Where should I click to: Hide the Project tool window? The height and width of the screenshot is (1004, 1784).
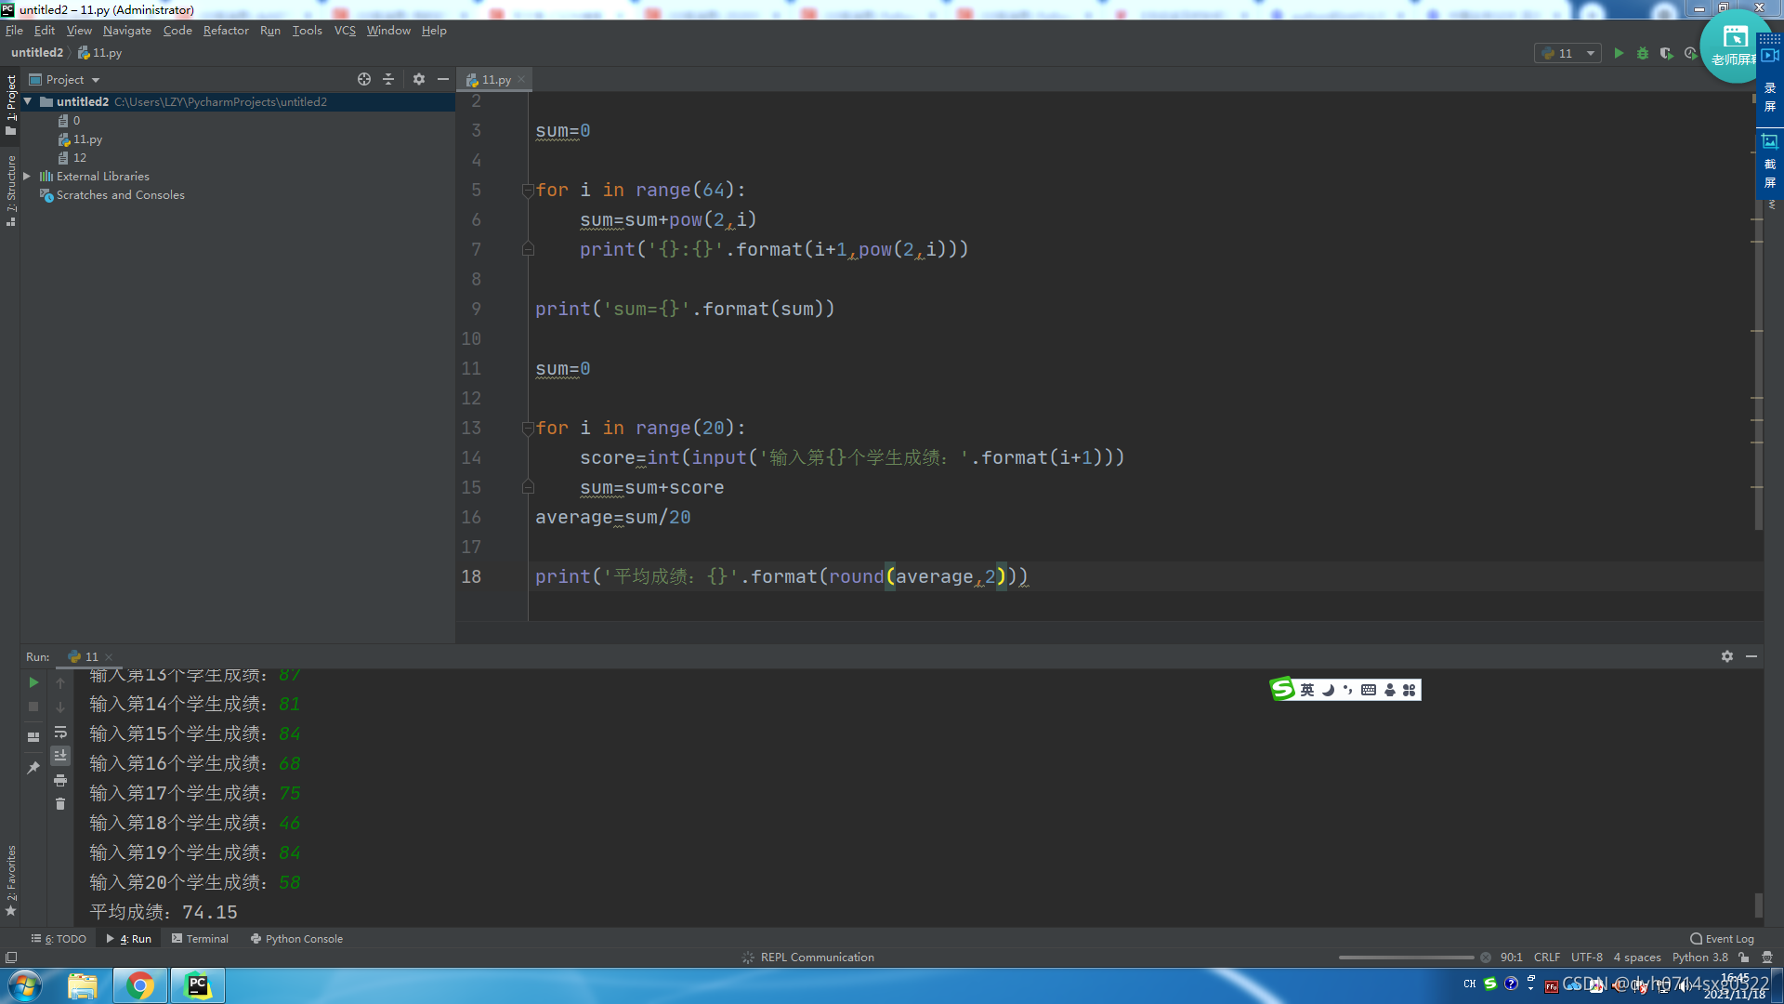click(x=443, y=79)
